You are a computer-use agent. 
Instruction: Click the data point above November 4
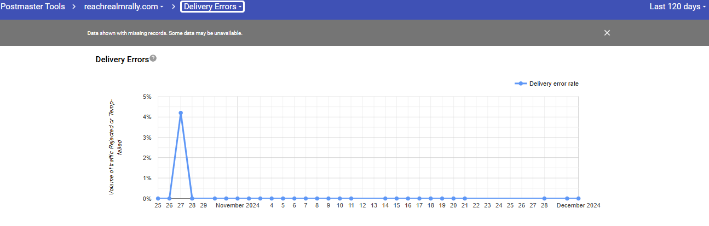point(272,199)
